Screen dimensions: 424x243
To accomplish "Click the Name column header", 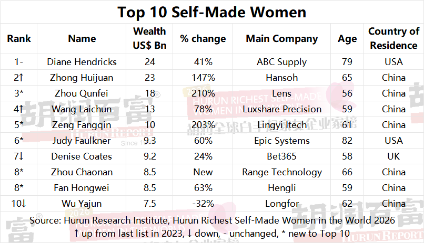I will point(82,38).
